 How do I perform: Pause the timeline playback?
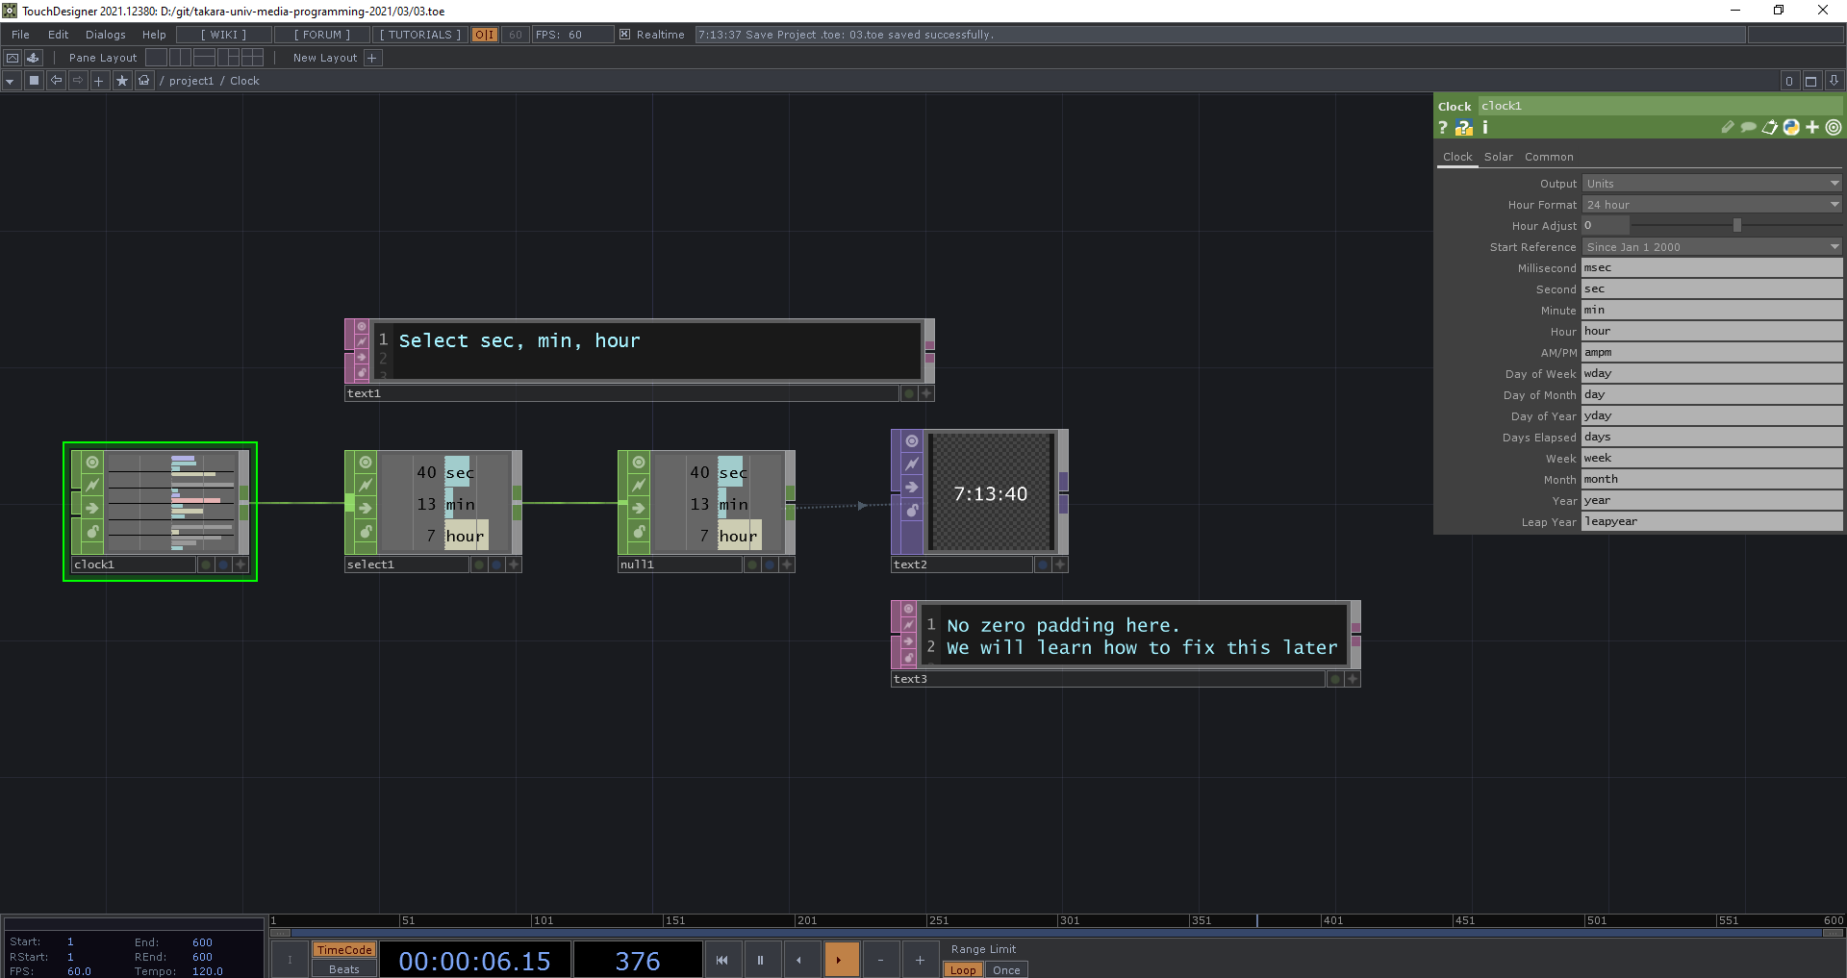tap(760, 960)
